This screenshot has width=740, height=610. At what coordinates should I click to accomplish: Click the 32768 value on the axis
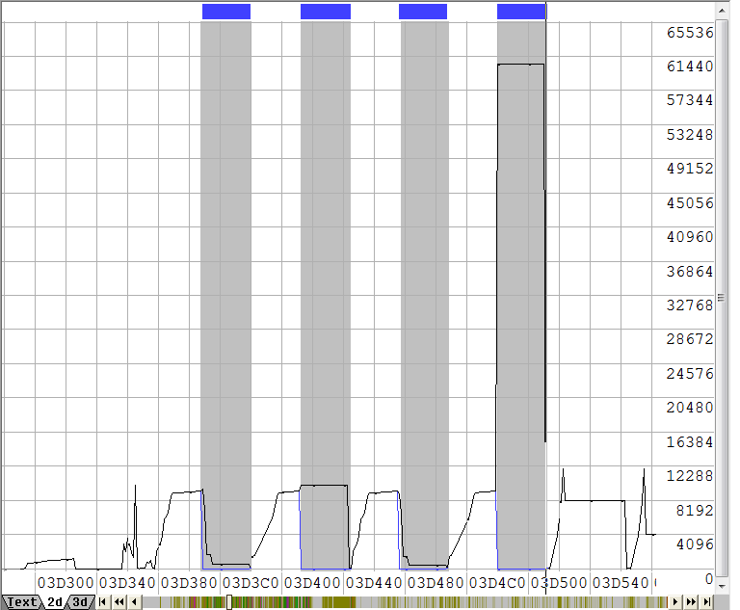(690, 305)
